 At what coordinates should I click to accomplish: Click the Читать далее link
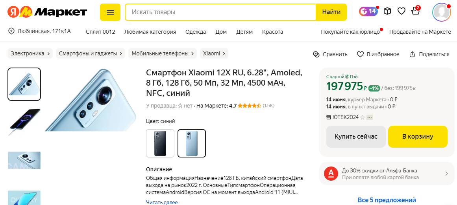(x=162, y=202)
